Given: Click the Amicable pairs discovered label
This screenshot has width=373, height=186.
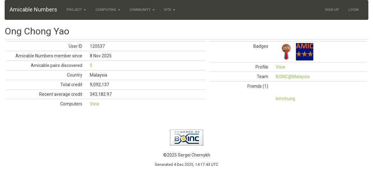Looking at the screenshot, I should pyautogui.click(x=57, y=65).
